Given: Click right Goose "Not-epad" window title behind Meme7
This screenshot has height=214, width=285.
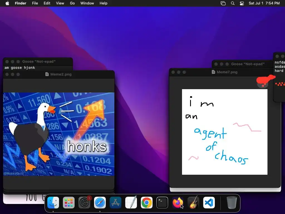Looking at the screenshot, I should [248, 64].
